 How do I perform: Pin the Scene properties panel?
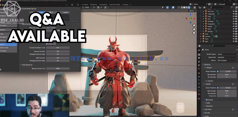[x=236, y=50]
